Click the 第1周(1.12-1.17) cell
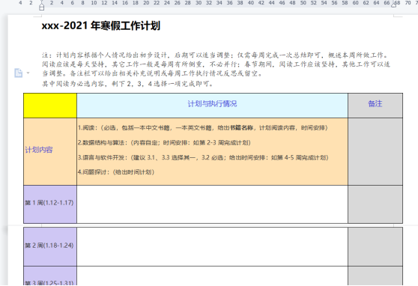The width and height of the screenshot is (418, 286). [x=50, y=204]
